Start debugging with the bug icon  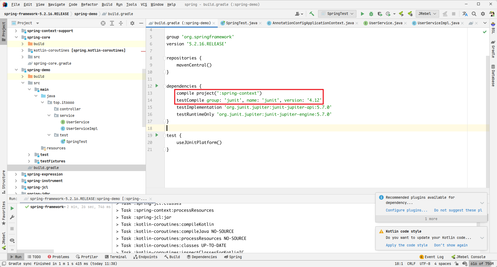(371, 14)
